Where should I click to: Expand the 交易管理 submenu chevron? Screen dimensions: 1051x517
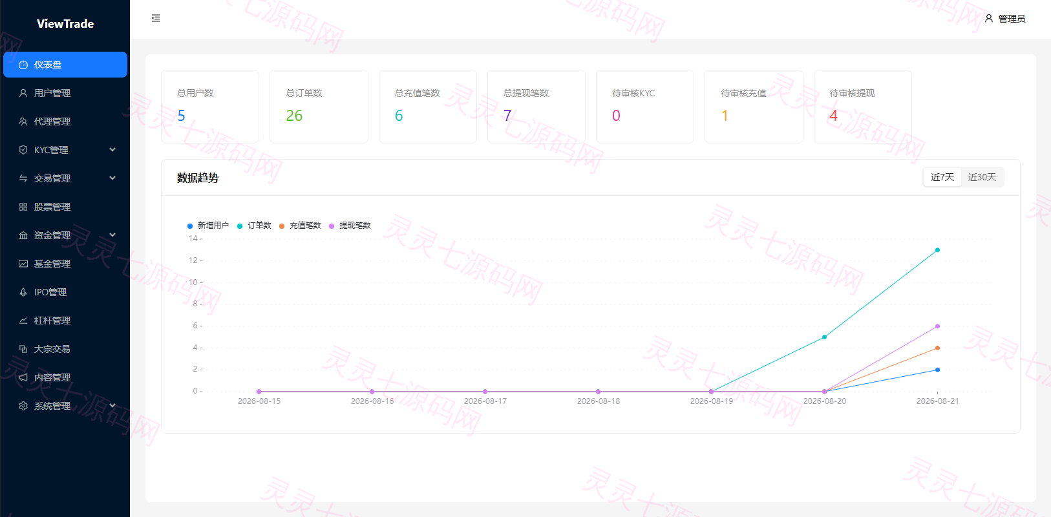coord(112,178)
